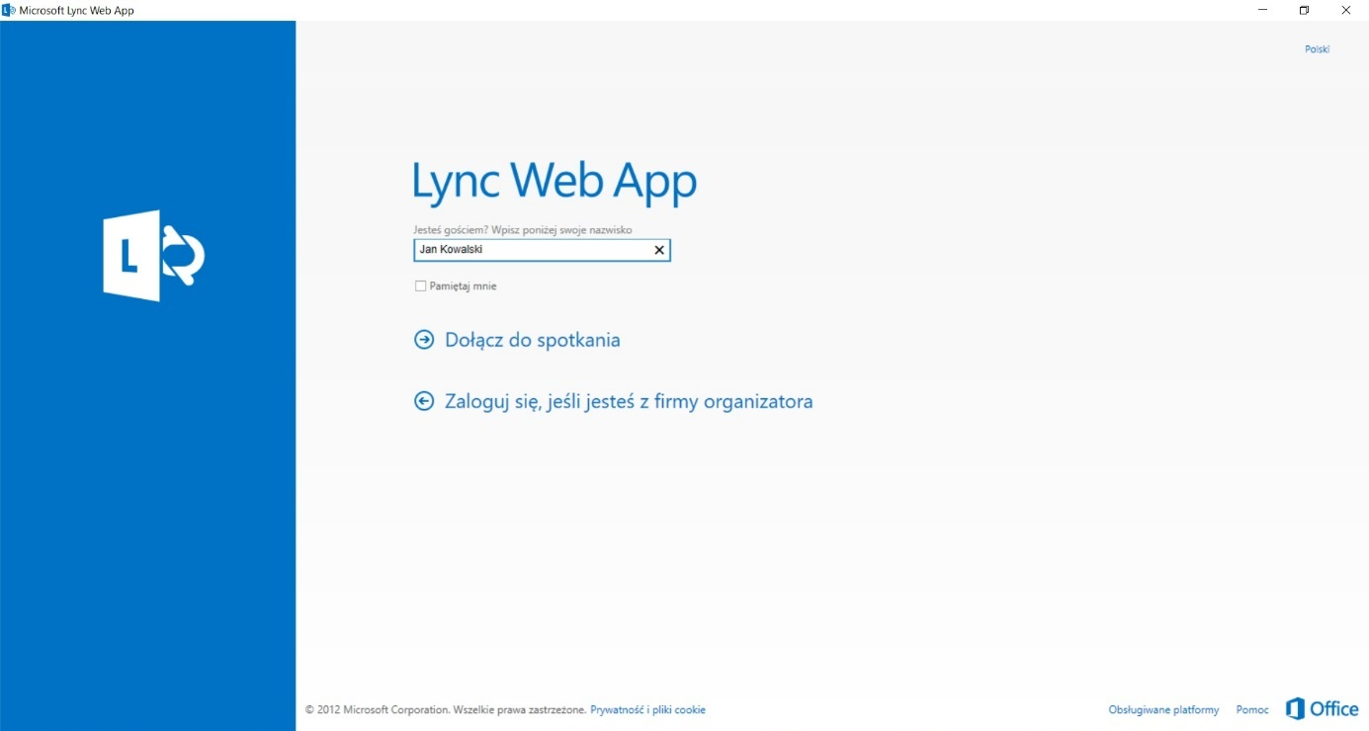Click the circled left arrow beside Zaloguj się
The width and height of the screenshot is (1369, 731).
[x=424, y=401]
